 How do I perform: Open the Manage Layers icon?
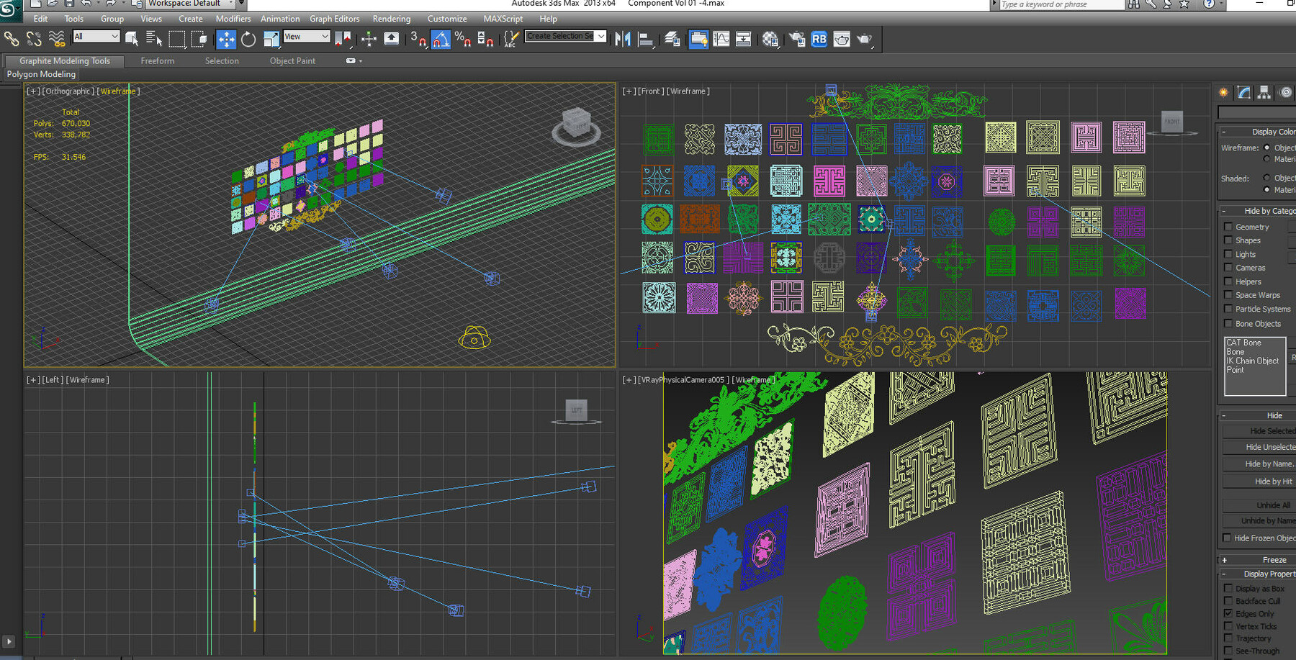(x=672, y=39)
